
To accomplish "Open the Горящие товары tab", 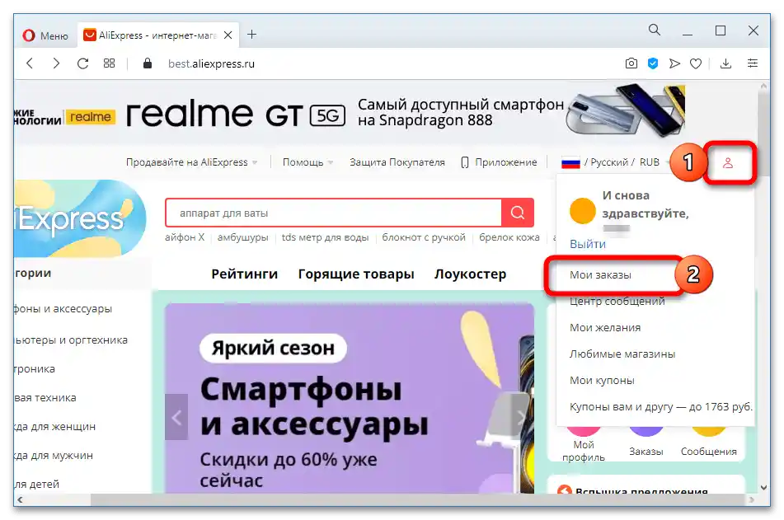I will coord(356,274).
